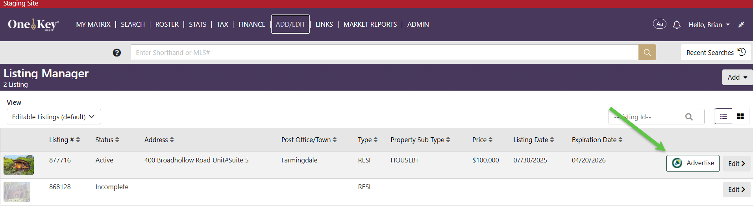Viewport: 753px width, 206px height.
Task: Click the collapse arrows icon in header
Action: [x=741, y=25]
